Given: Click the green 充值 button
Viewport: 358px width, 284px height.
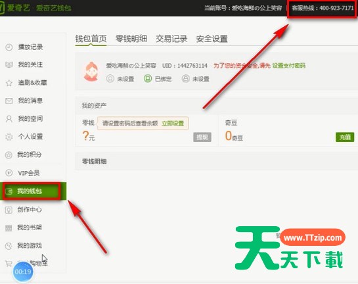Looking at the screenshot, I should point(345,137).
